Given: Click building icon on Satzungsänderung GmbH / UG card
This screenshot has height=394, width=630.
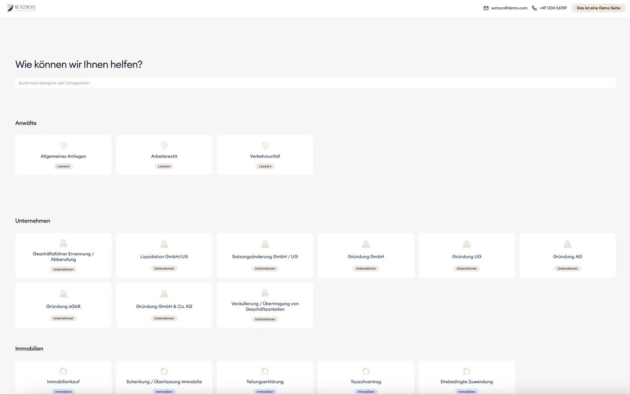Looking at the screenshot, I should [265, 244].
